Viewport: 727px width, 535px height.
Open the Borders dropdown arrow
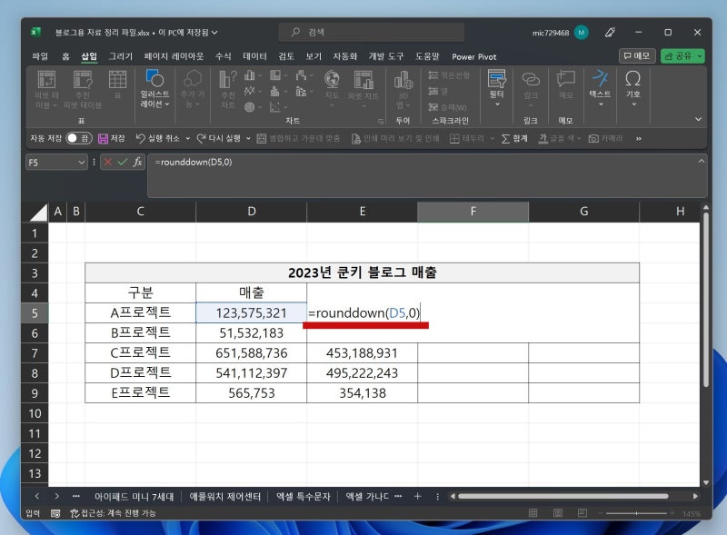click(x=492, y=139)
